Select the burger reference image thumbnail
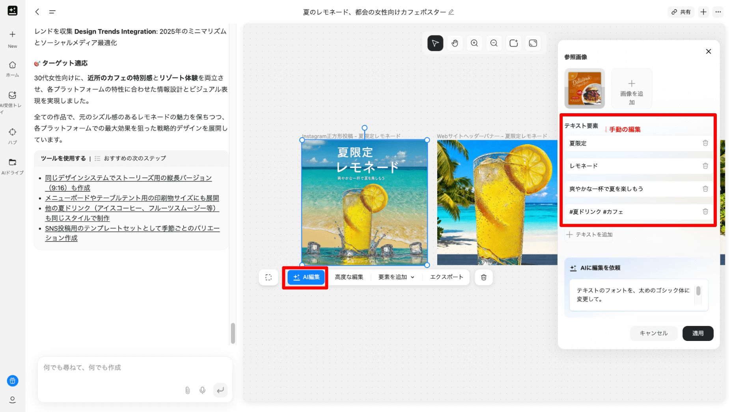The height and width of the screenshot is (412, 731). tap(584, 88)
